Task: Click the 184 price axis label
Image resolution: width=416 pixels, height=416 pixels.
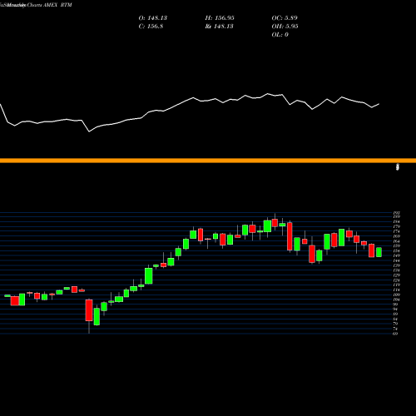Action: point(397,221)
